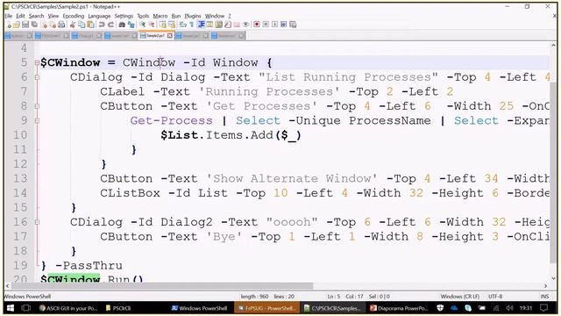The width and height of the screenshot is (561, 316).
Task: Create a new document with New icon
Action: pyautogui.click(x=10, y=25)
